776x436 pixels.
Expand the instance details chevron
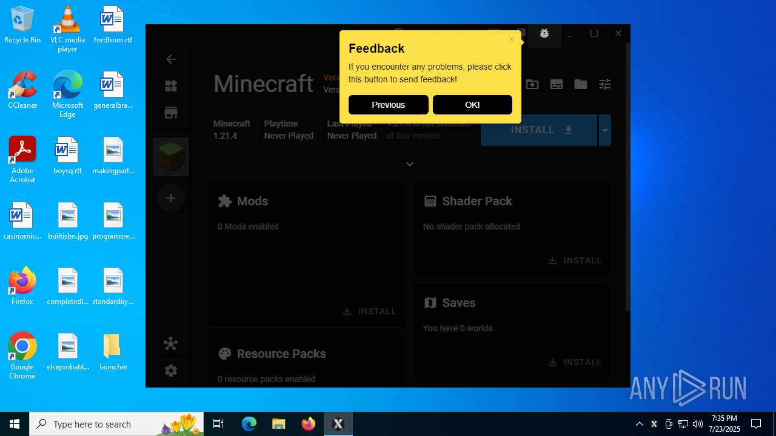410,164
